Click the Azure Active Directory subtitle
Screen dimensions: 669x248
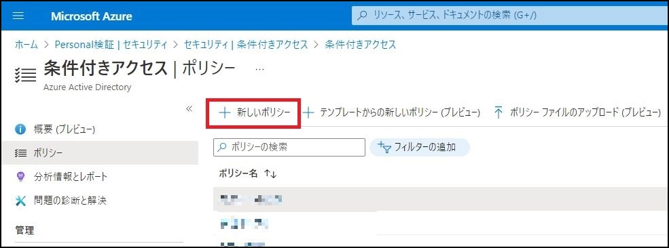(x=87, y=87)
